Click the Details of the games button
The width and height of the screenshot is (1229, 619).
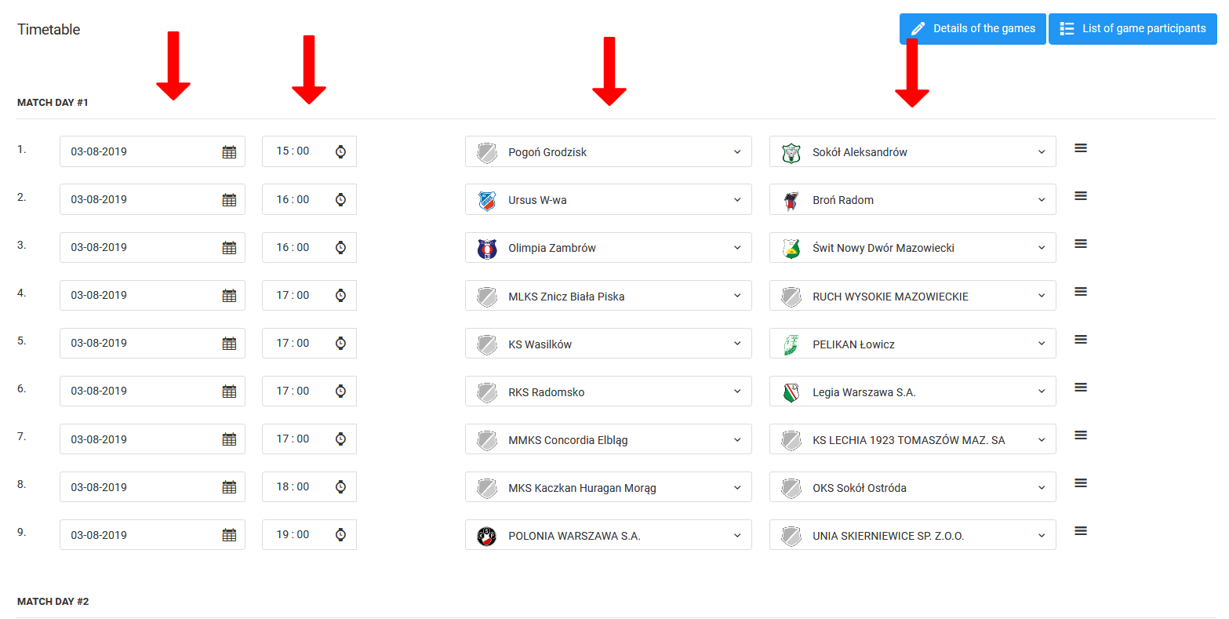(x=973, y=29)
